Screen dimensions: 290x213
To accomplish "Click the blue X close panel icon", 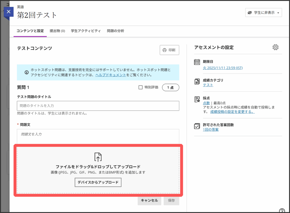I will [8, 12].
